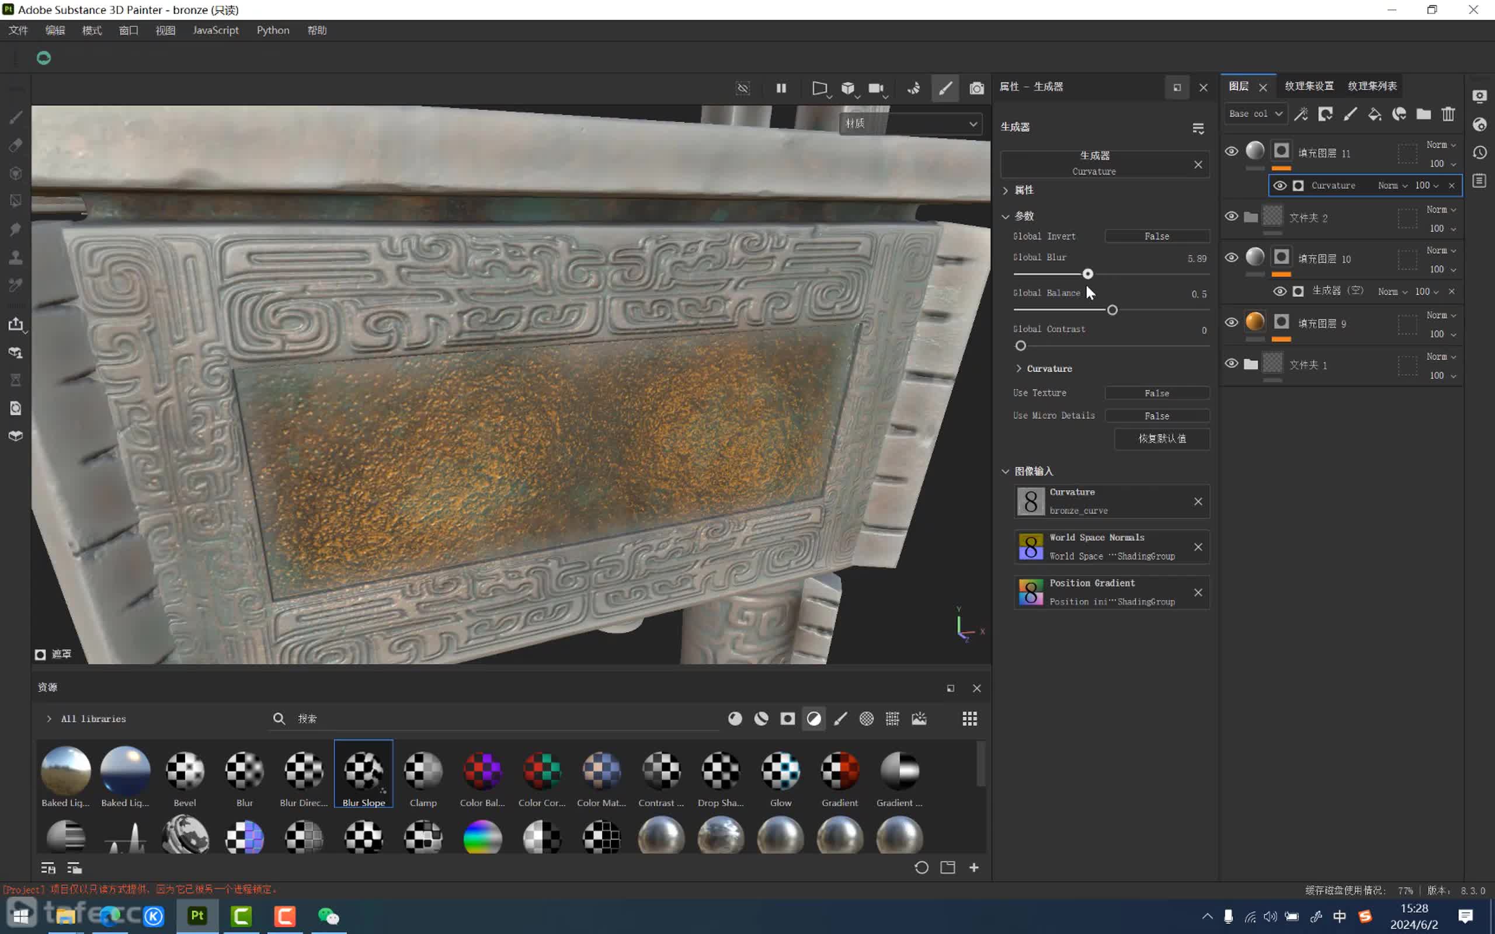Select the Polygon fill tool in left toolbar
The height and width of the screenshot is (934, 1495).
click(x=16, y=201)
